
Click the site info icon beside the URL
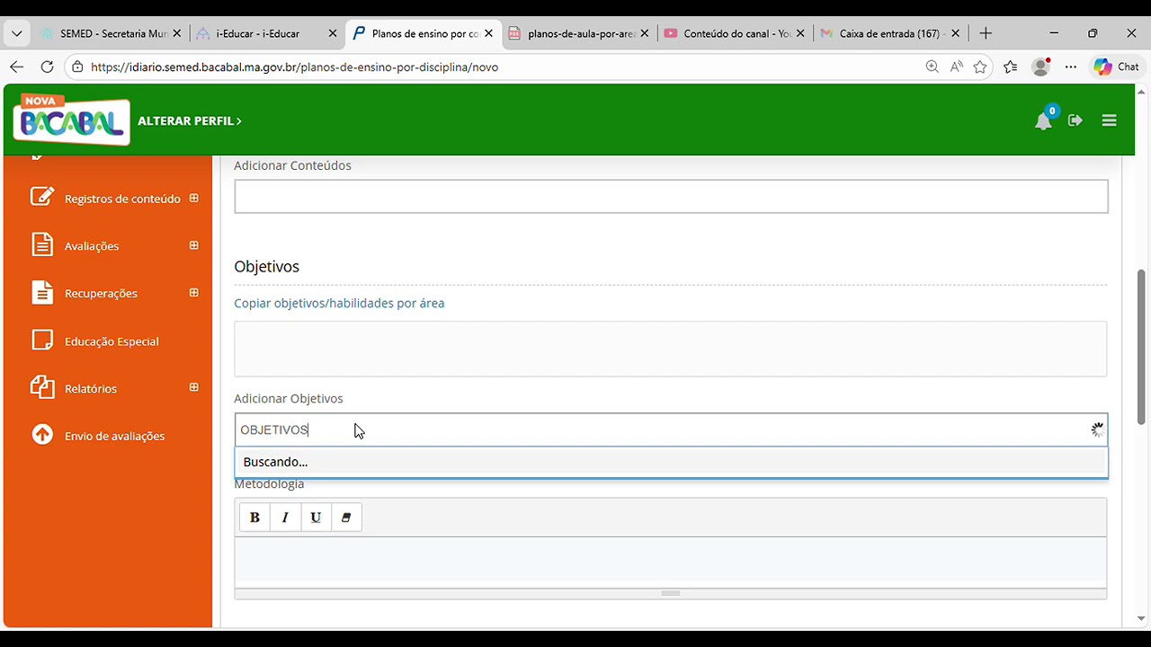78,66
